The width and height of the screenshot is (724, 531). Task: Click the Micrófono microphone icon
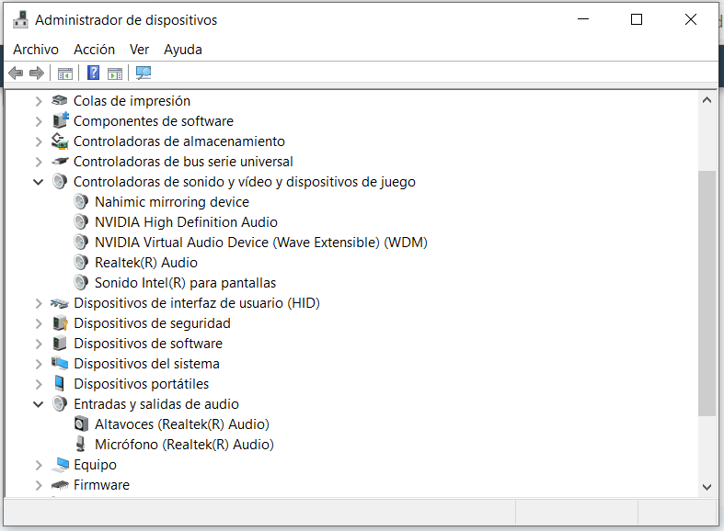coord(81,445)
